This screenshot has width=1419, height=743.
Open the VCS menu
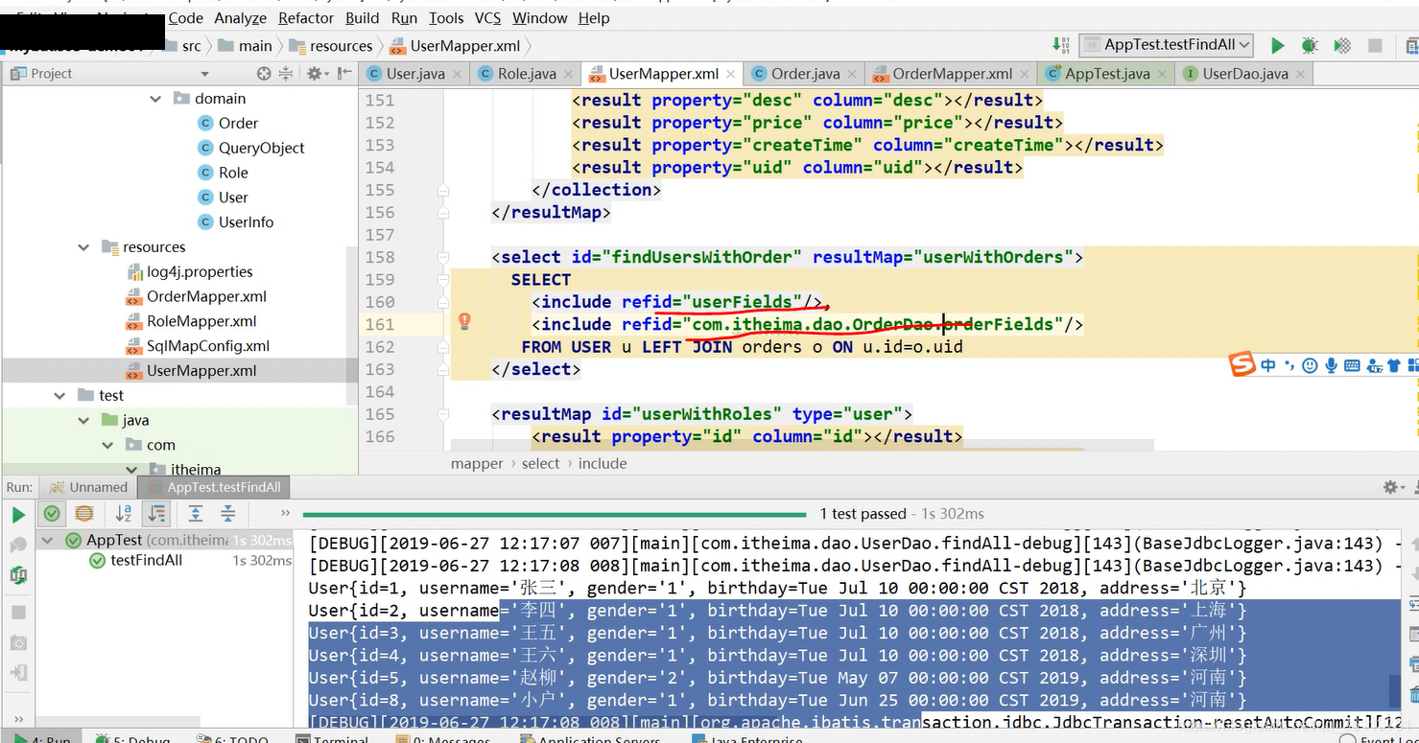[488, 18]
